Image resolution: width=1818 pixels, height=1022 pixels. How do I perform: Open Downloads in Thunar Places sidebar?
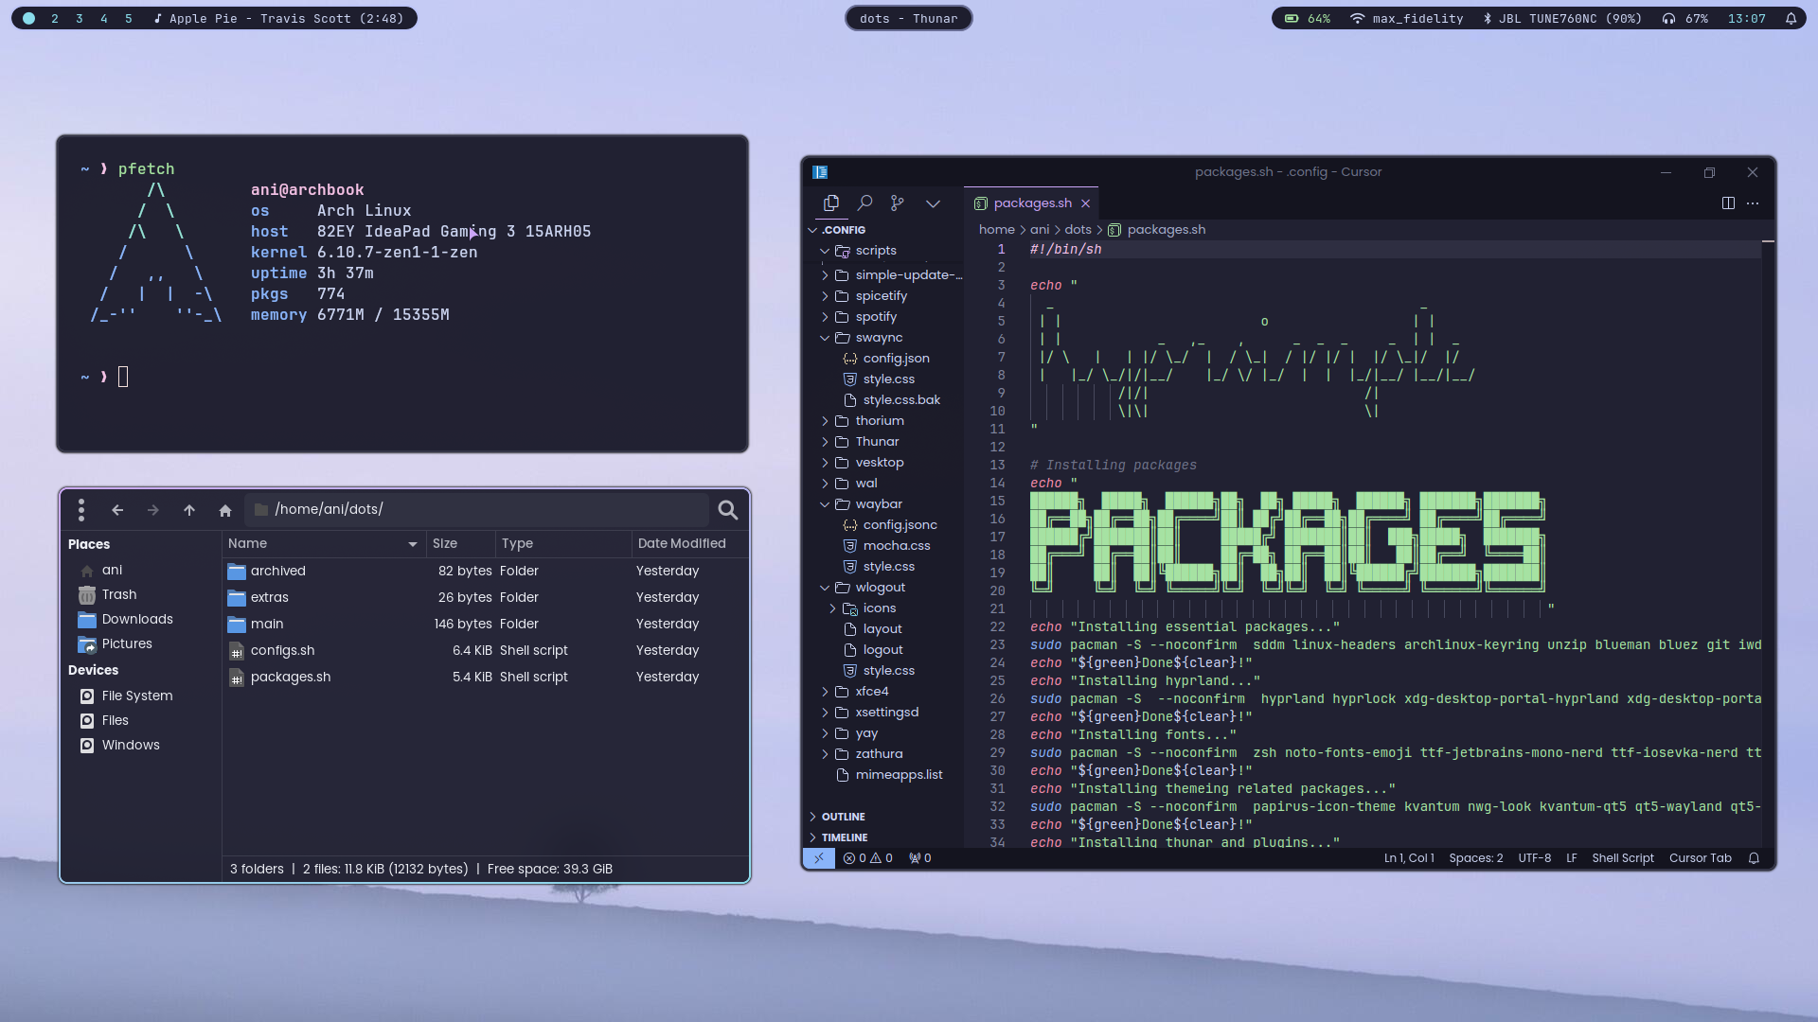(x=137, y=619)
